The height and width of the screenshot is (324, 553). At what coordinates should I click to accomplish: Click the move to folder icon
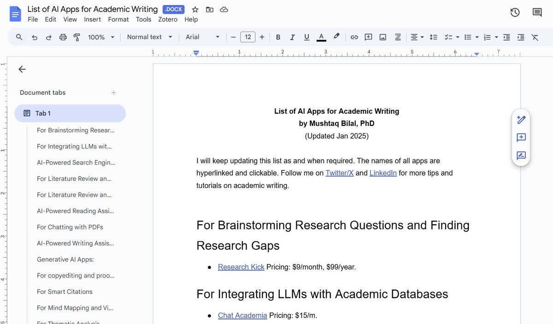210,10
